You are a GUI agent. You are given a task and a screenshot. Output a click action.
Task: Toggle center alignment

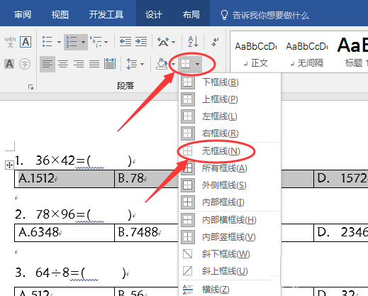point(63,64)
